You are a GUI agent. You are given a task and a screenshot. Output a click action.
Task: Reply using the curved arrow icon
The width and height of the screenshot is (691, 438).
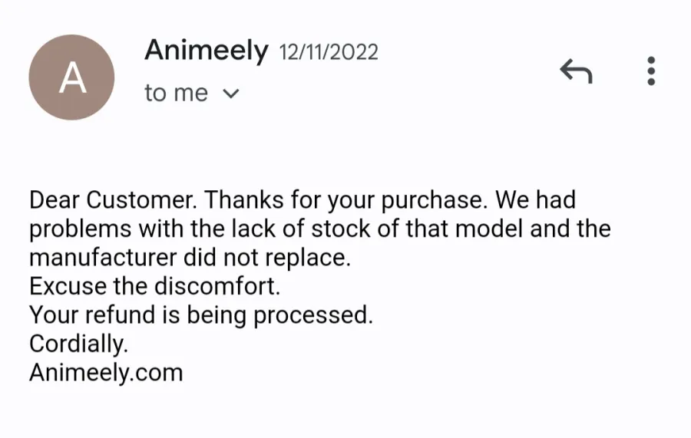point(576,71)
